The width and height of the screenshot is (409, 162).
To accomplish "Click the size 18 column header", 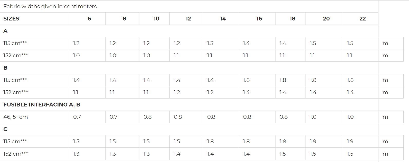I will coord(291,19).
